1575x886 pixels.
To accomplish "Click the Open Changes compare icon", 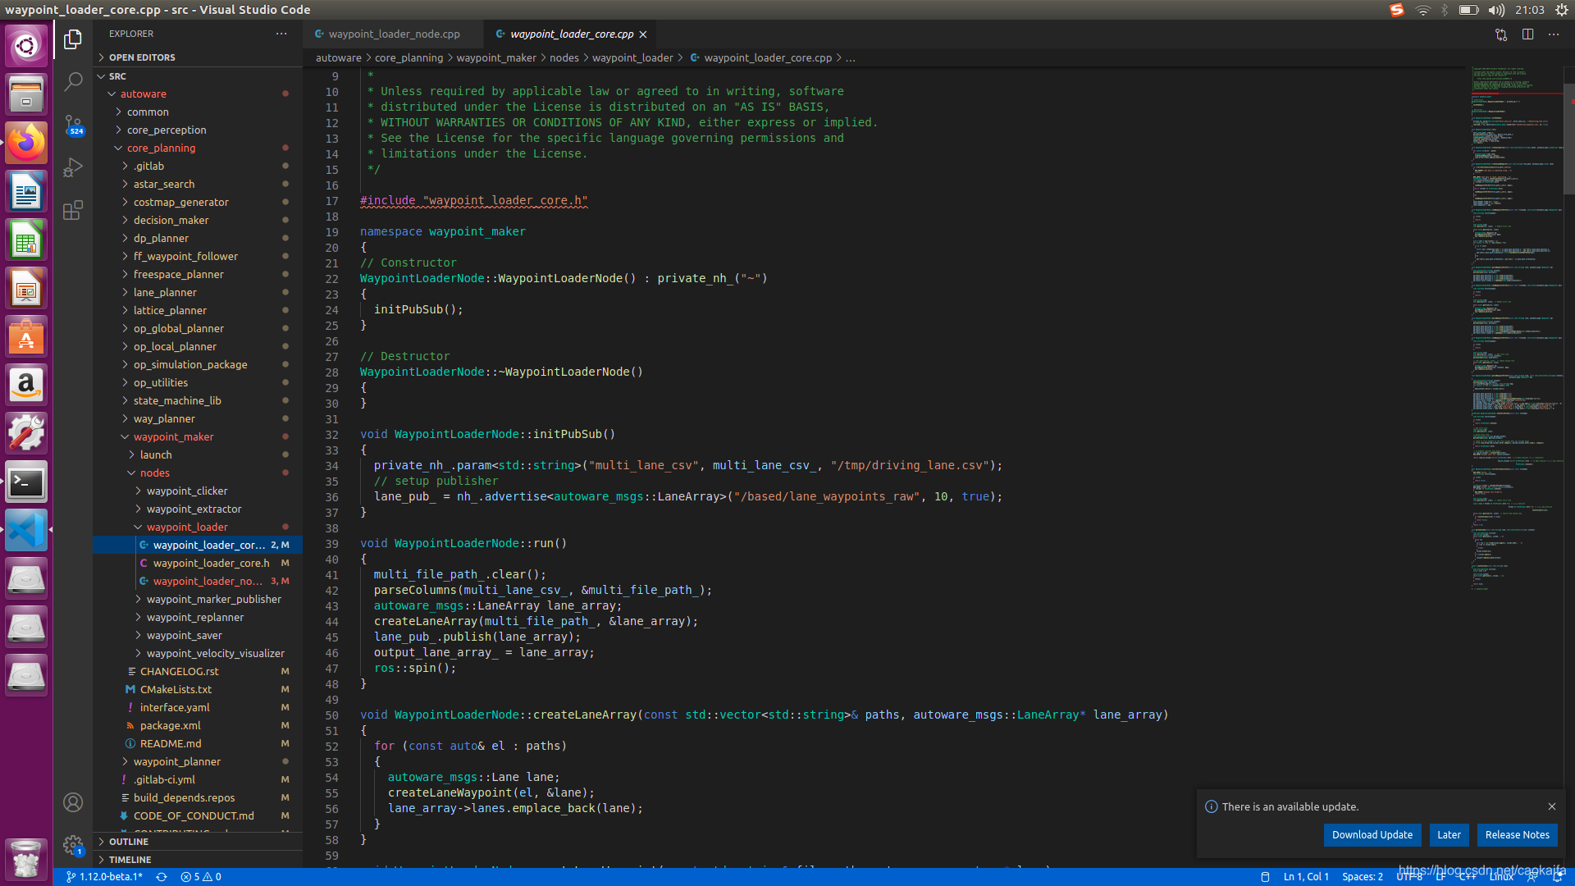I will point(1500,34).
